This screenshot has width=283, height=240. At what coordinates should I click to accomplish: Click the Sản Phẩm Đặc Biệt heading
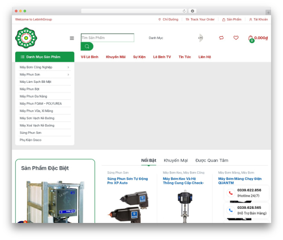pos(45,168)
